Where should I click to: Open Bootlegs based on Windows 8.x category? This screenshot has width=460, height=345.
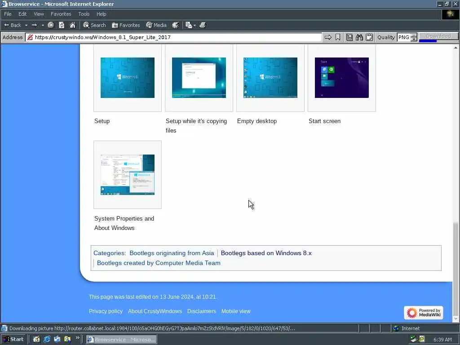point(266,253)
